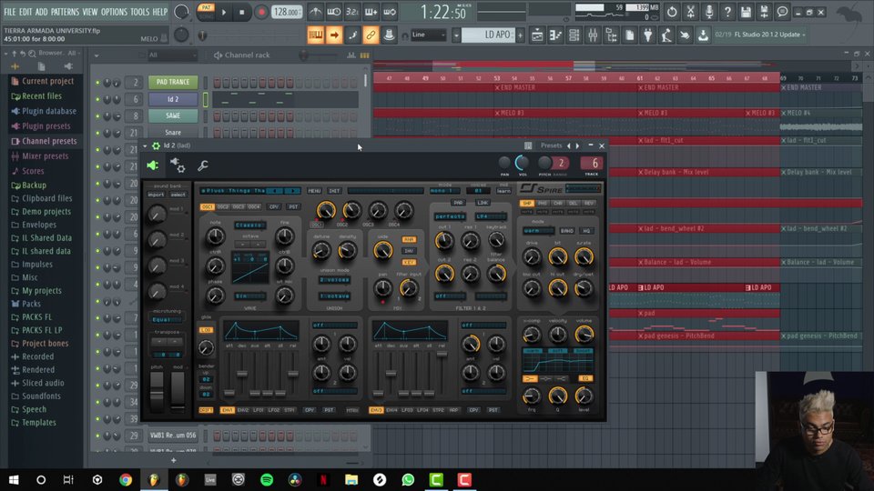Toggle the green mute light of SAWE channel
This screenshot has height=491, width=874.
pyautogui.click(x=97, y=115)
